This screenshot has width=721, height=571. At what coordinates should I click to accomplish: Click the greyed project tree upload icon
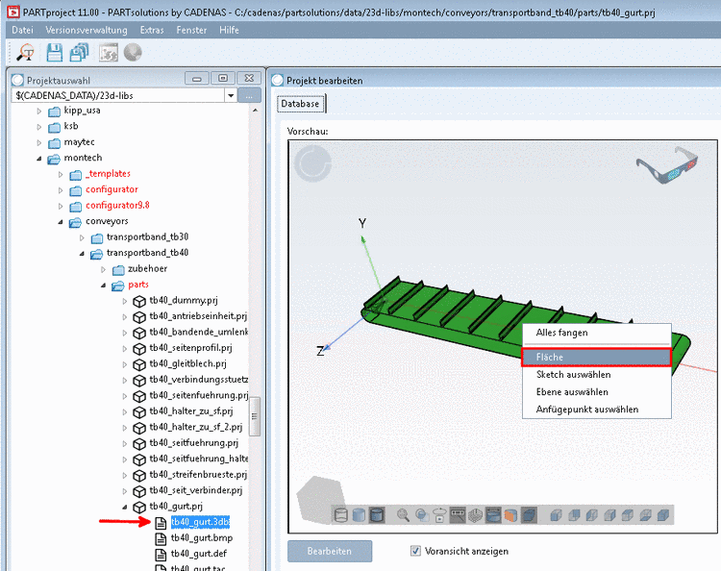[x=109, y=53]
